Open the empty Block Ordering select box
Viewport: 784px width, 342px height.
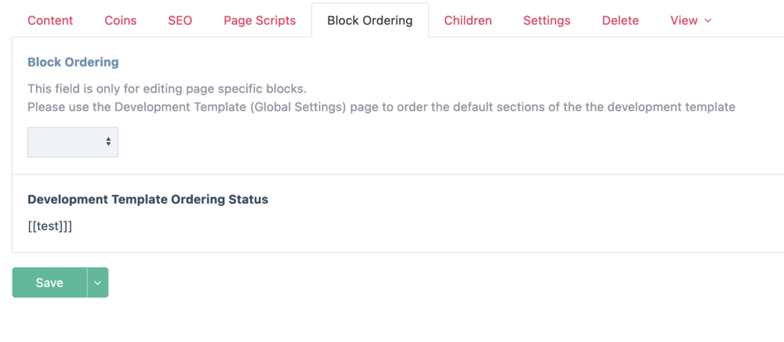click(72, 142)
